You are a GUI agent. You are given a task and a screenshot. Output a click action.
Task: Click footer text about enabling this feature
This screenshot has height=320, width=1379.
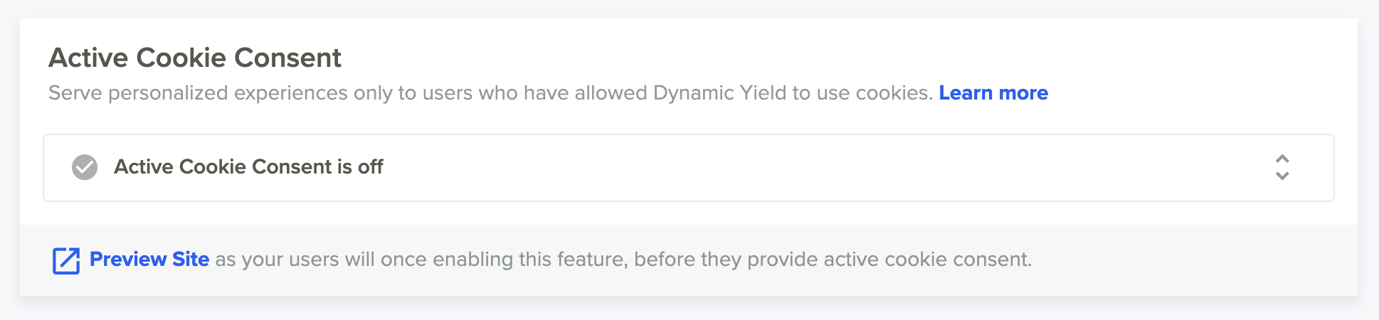click(623, 260)
